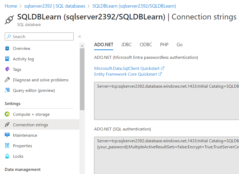Click the sidebar scrollbar thumb
239x174 pixels.
pyautogui.click(x=82, y=79)
